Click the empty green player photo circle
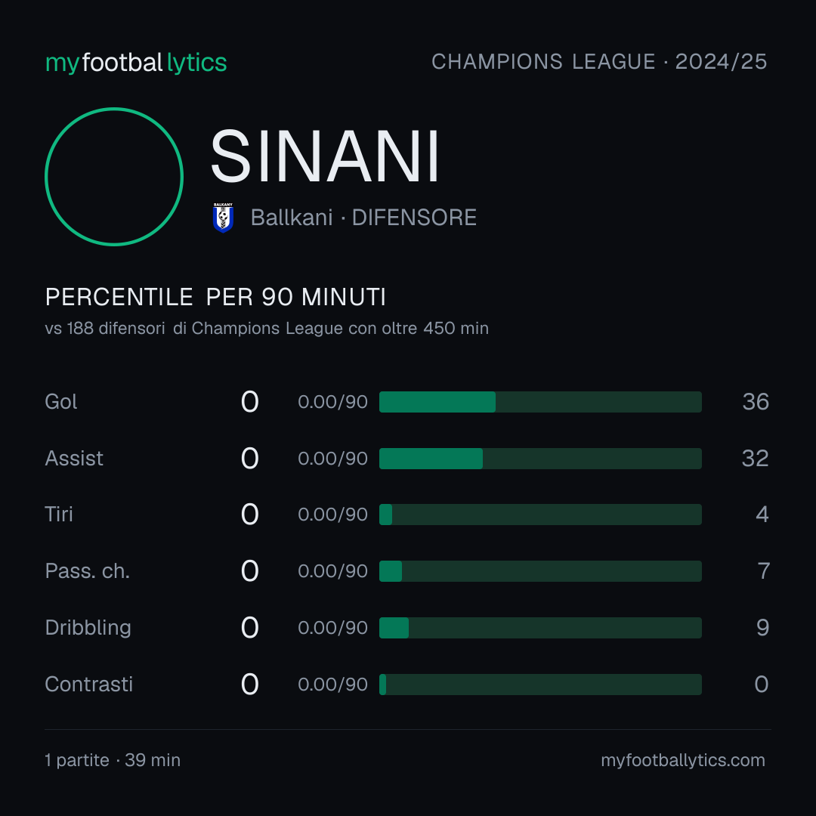The height and width of the screenshot is (816, 816). pos(114,177)
